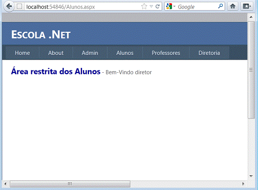This screenshot has height=190, width=258.
Task: Click the vertical scrollbar up arrow
Action: point(251,17)
